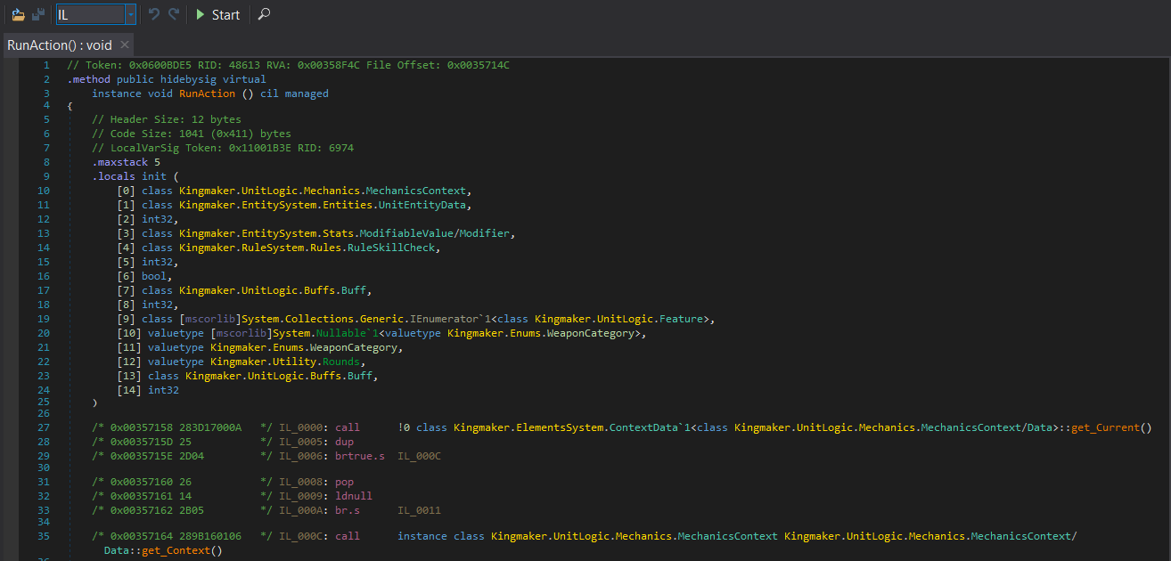
Task: Click the Save All disks icon
Action: click(x=38, y=14)
